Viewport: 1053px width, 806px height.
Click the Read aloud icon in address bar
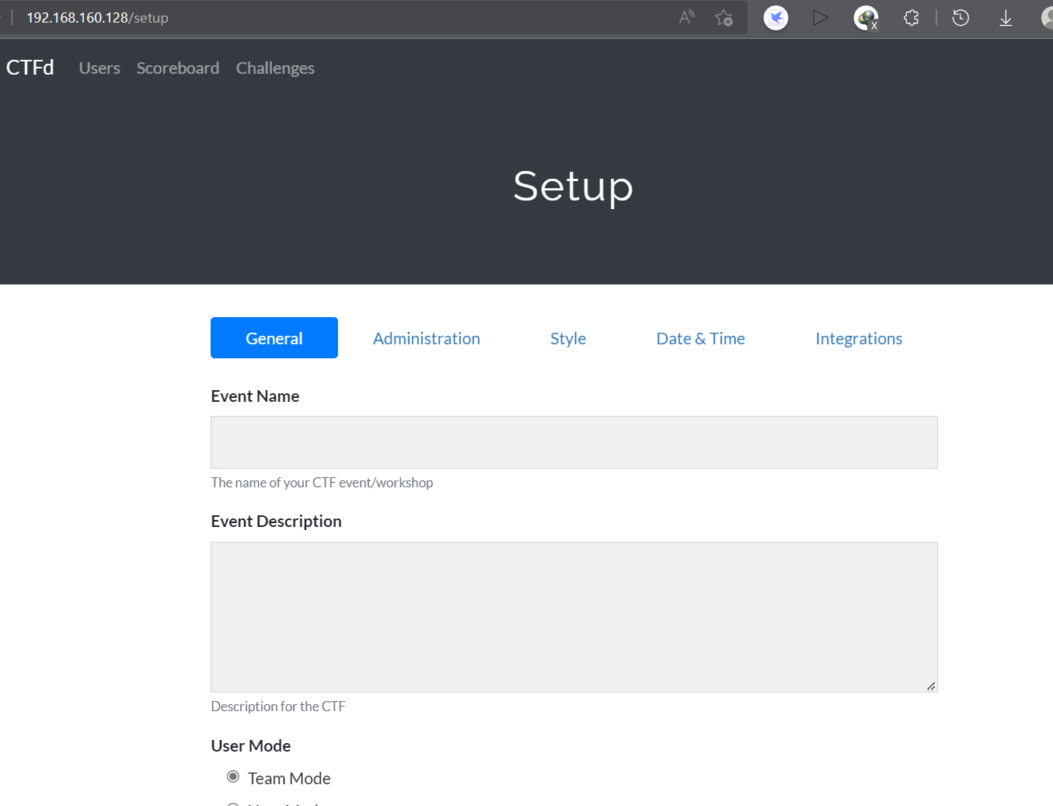686,17
